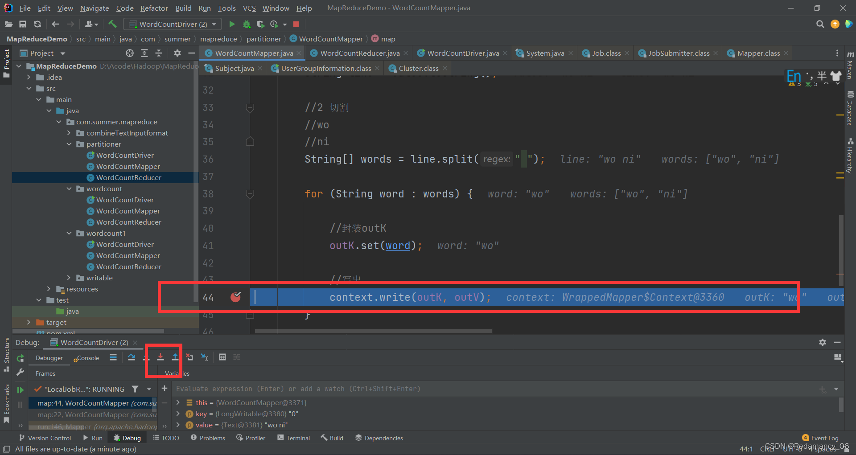Collapse the partitioner package
The image size is (856, 455).
coord(69,144)
